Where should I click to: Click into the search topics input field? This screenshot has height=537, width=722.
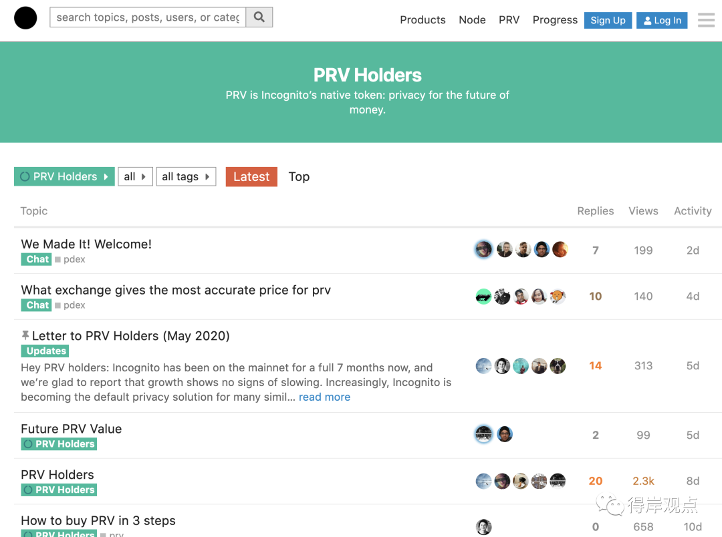tap(148, 17)
